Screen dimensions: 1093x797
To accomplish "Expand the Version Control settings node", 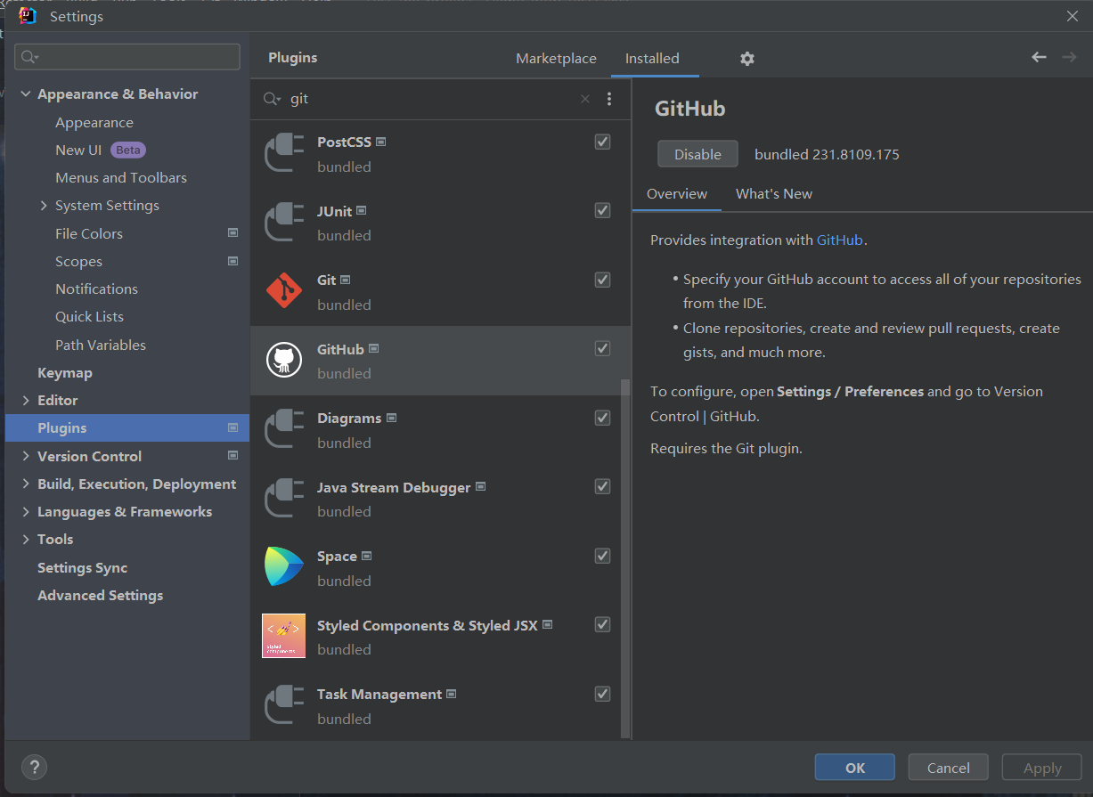I will click(x=26, y=456).
